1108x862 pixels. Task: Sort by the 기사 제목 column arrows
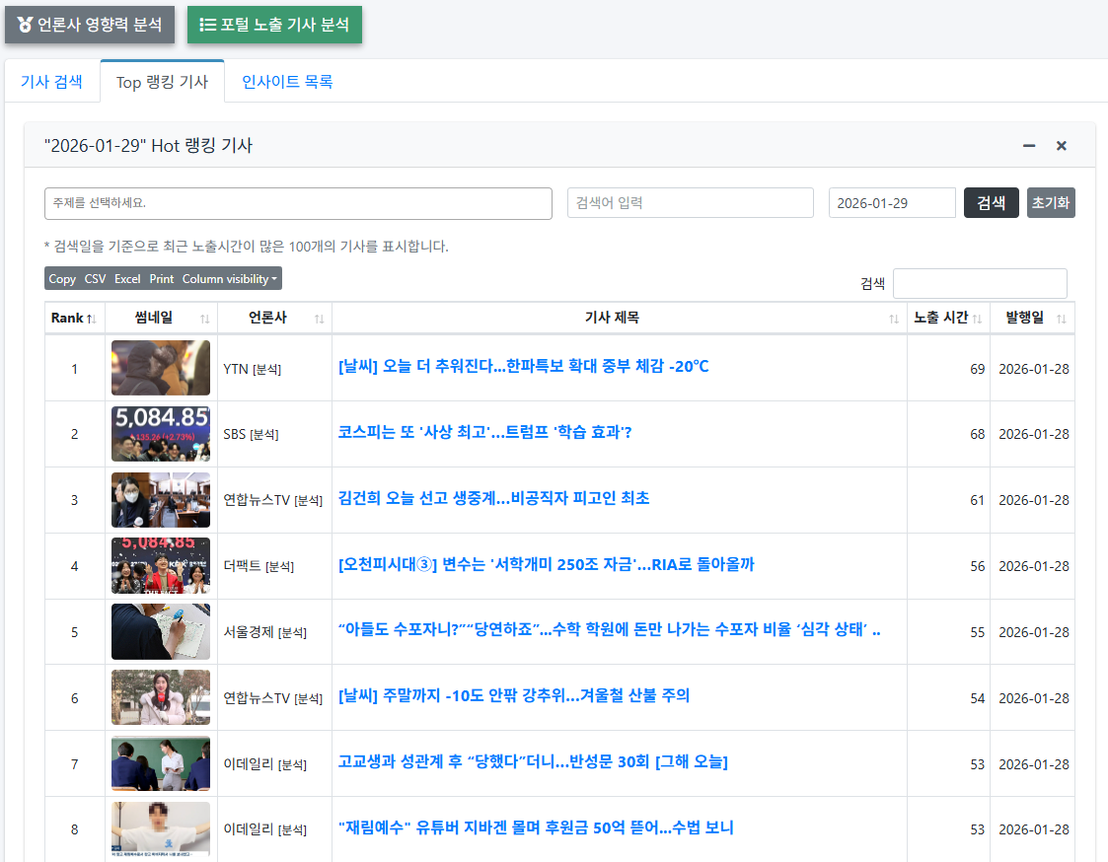(x=893, y=318)
